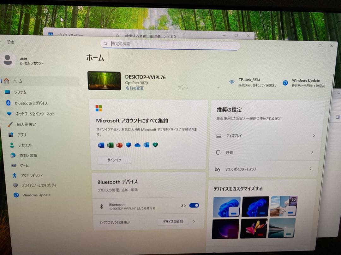
Task: Select the colorful flower theme thumbnail
Action: (254, 229)
